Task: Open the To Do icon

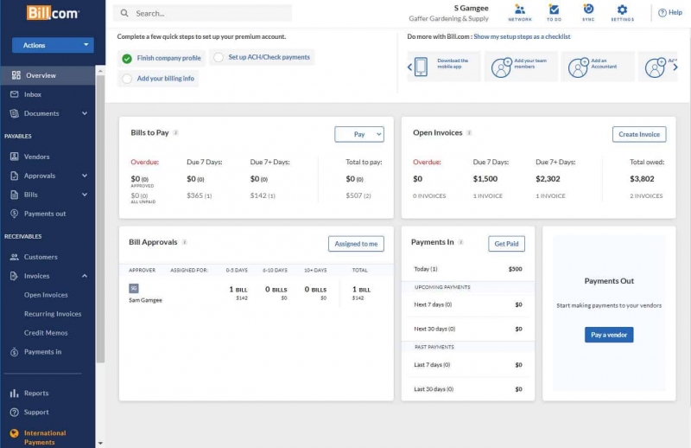Action: tap(554, 10)
